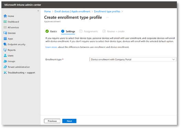Screen dimensions: 181x129
Task: Open the Apps grid icon
Action: click(5, 39)
